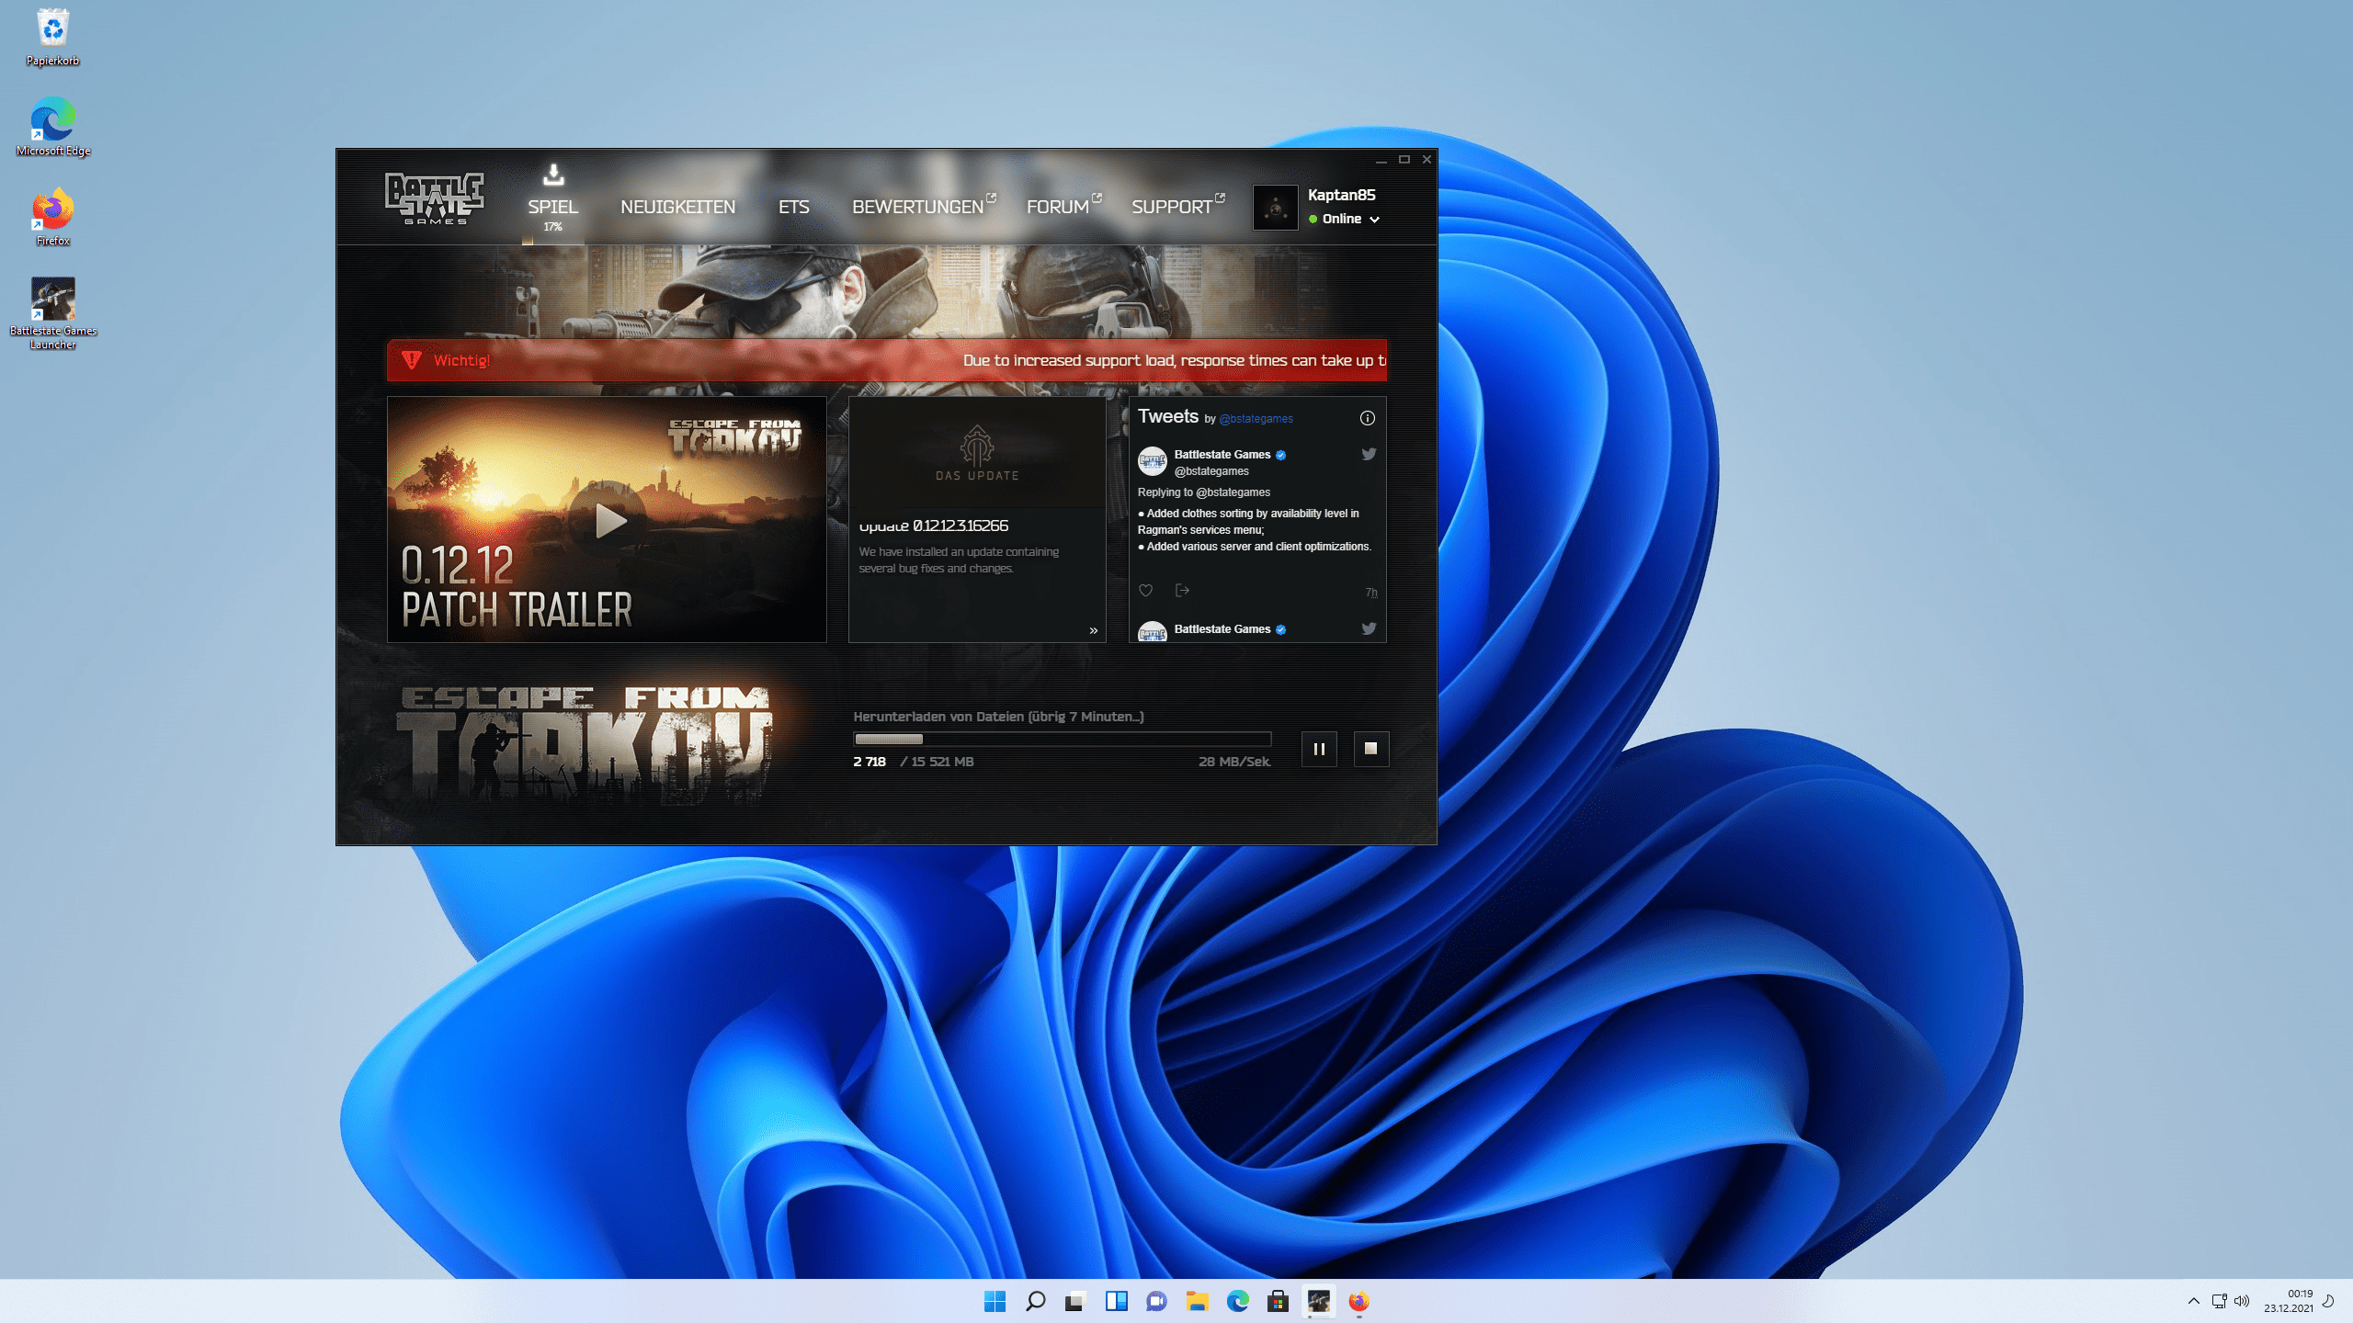The height and width of the screenshot is (1323, 2353).
Task: Select the Microsoft Edge desktop shortcut
Action: pyautogui.click(x=52, y=127)
